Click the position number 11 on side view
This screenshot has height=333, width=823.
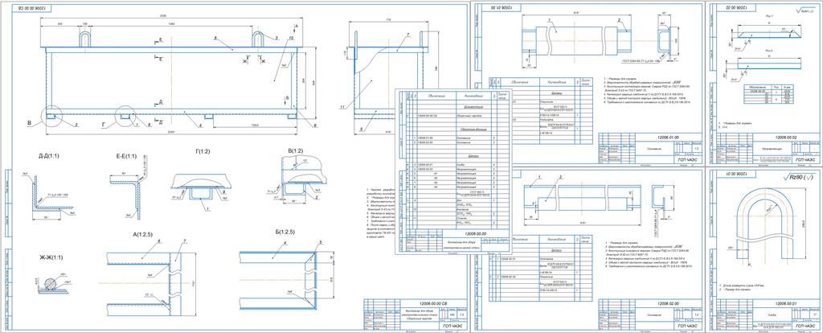coord(341,107)
